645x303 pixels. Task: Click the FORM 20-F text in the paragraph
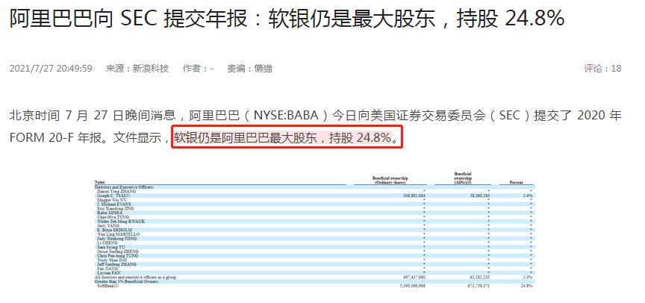(x=40, y=138)
